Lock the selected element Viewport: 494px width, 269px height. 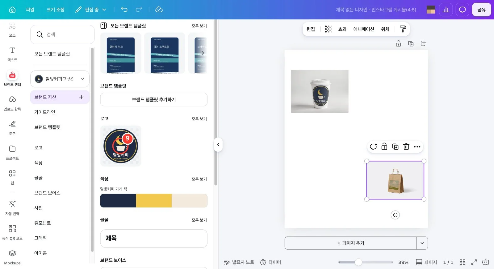tap(384, 147)
